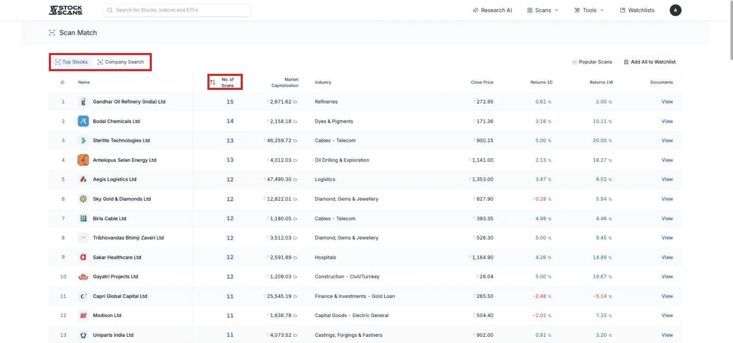The width and height of the screenshot is (733, 343).
Task: Click Hospitals industry cell
Action: 325,257
